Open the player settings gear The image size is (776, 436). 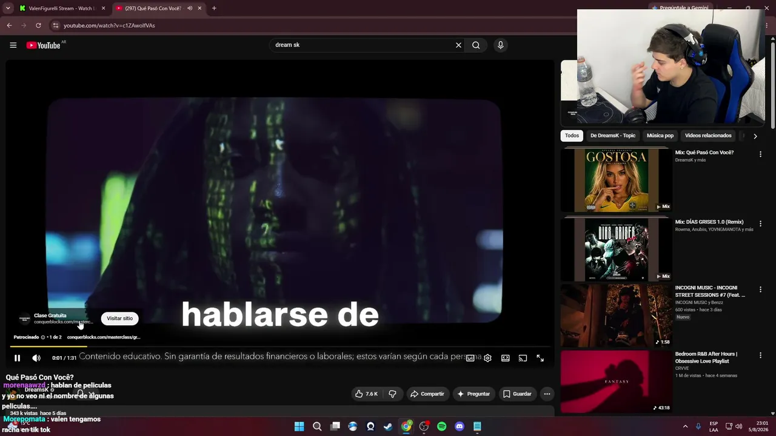(x=487, y=358)
